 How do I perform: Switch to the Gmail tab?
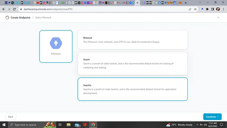click(x=118, y=3)
